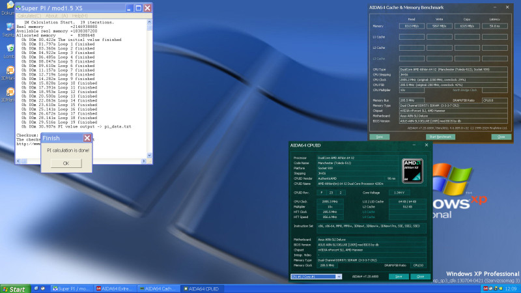Click scroll-up arrow in Super PI log
The width and height of the screenshot is (521, 293).
[x=149, y=22]
